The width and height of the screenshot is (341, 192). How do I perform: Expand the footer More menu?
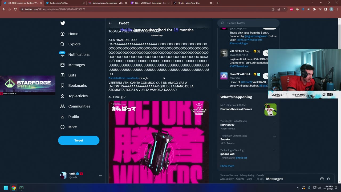pyautogui.click(x=250, y=179)
